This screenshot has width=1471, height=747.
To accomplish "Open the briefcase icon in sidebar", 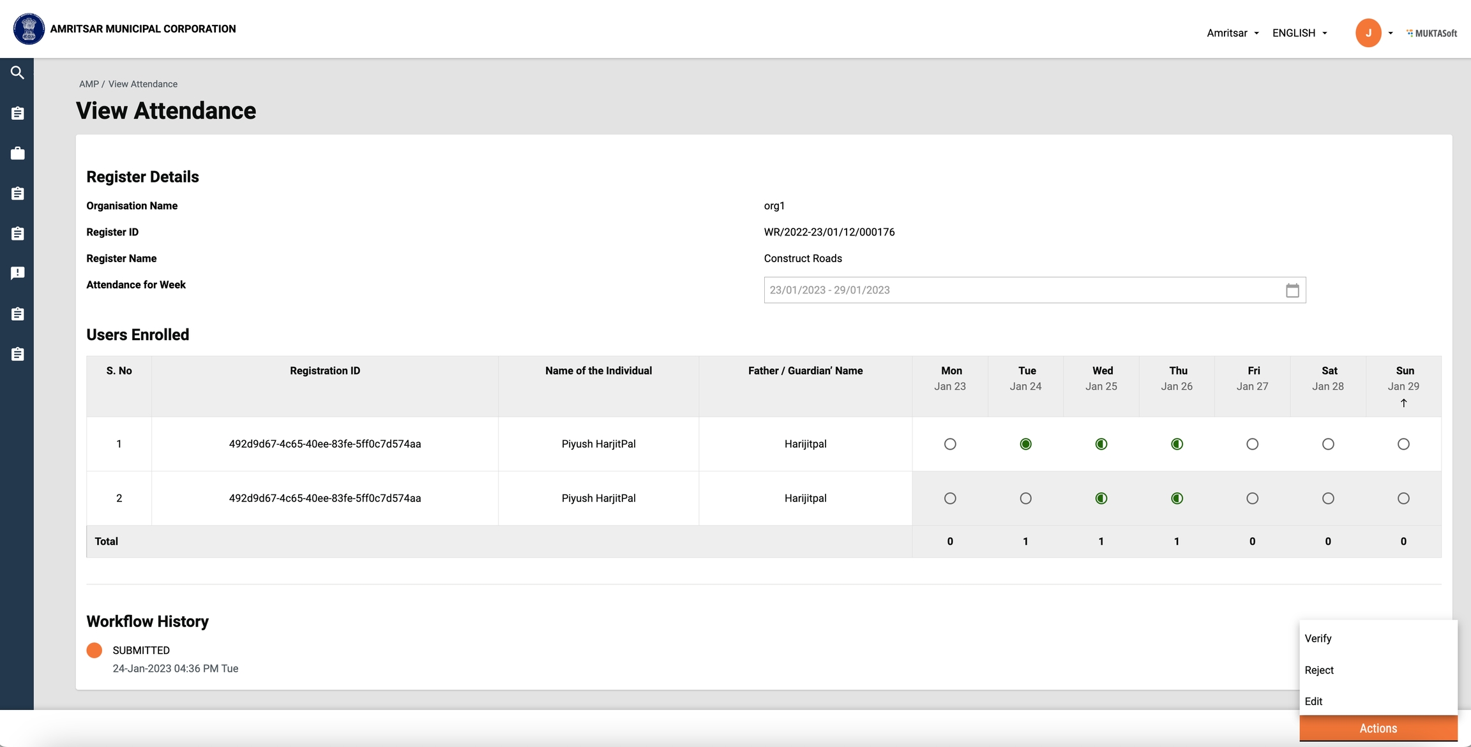I will (x=17, y=153).
